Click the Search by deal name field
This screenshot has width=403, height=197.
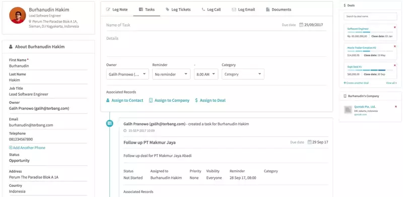tap(370, 17)
